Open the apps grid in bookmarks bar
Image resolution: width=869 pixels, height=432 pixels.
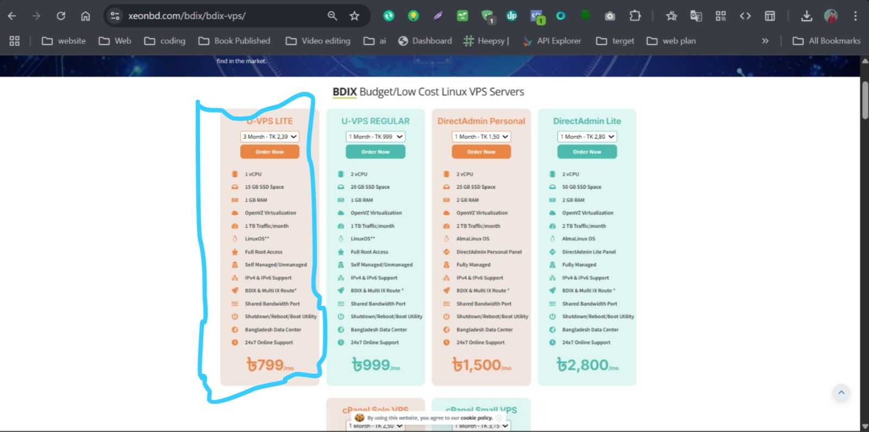click(15, 41)
